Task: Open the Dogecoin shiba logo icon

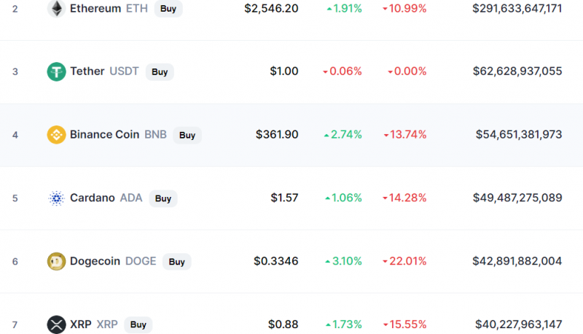Action: 57,261
